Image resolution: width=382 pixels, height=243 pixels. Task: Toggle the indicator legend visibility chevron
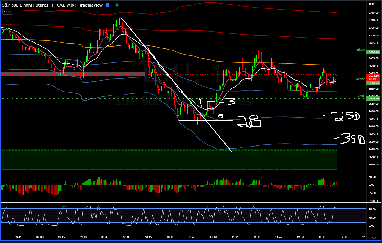[x=5, y=12]
